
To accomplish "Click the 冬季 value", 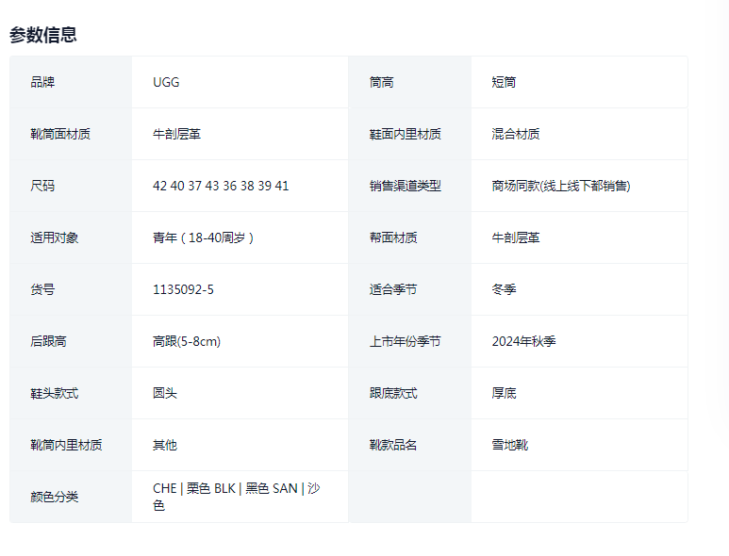I will 504,289.
